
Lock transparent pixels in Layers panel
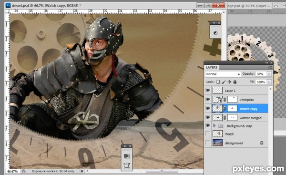(218, 82)
